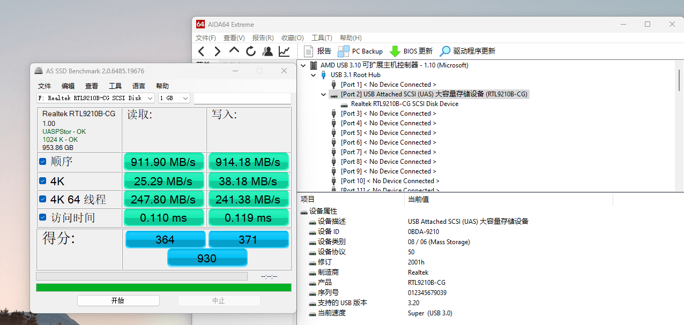Open AIDA64 帮助(H) menu
Image resolution: width=684 pixels, height=325 pixels.
tap(351, 38)
